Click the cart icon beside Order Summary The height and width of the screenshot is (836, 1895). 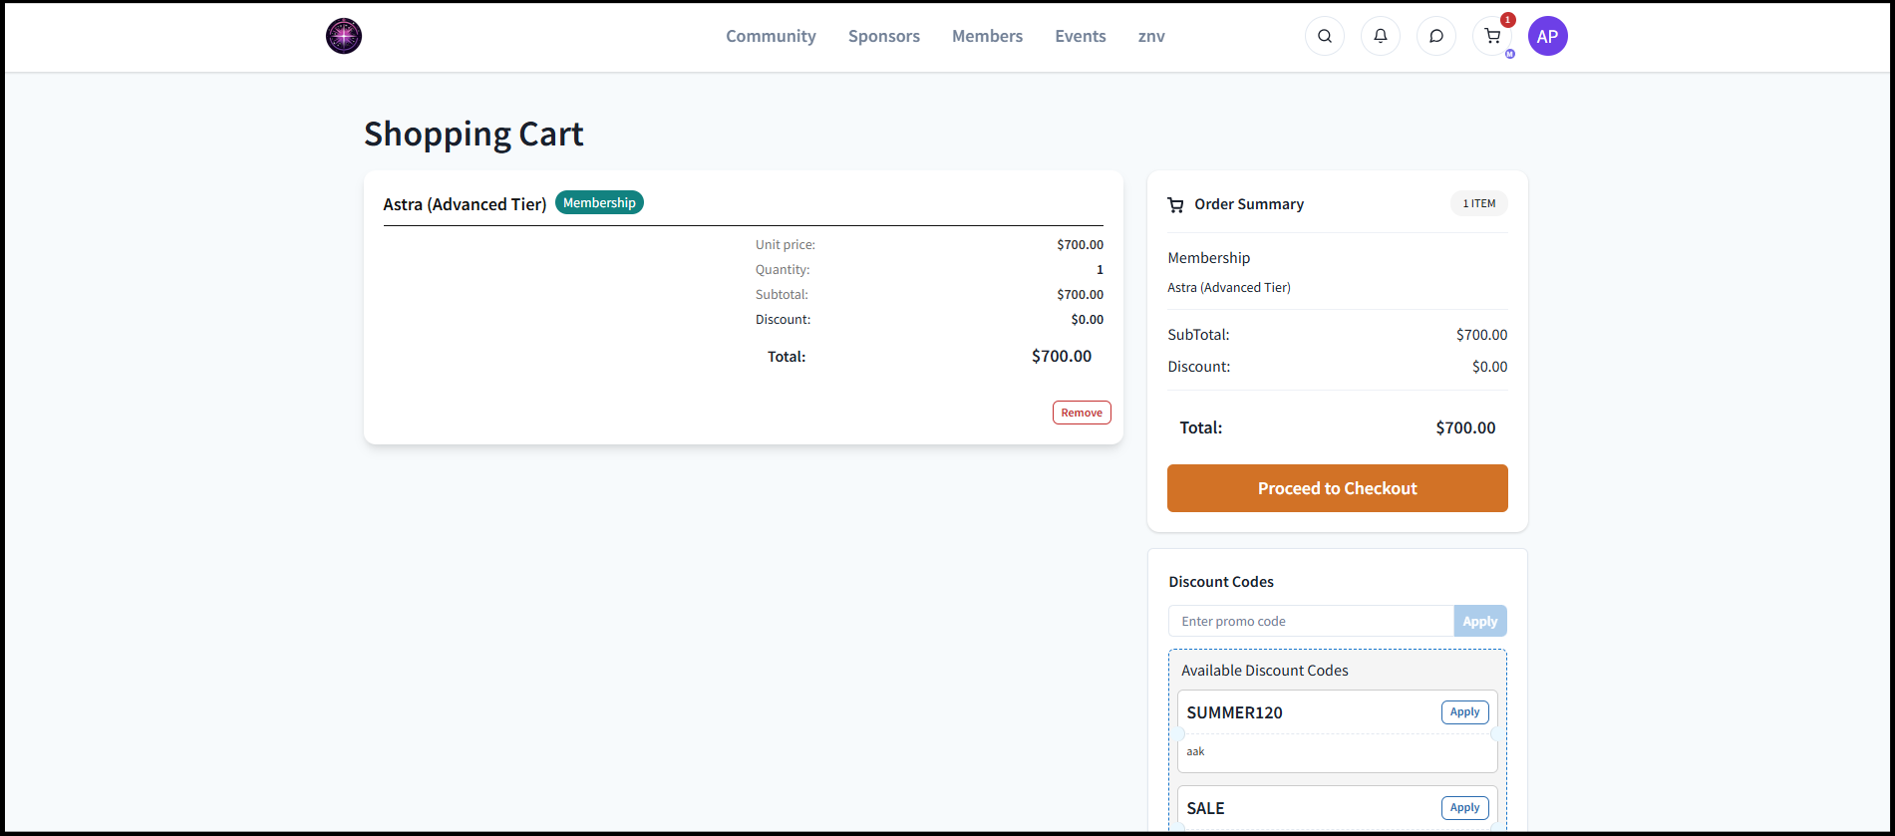point(1175,204)
